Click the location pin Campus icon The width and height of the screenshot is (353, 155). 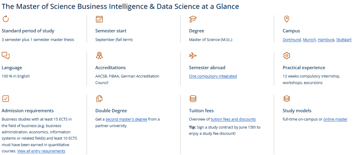click(x=286, y=19)
